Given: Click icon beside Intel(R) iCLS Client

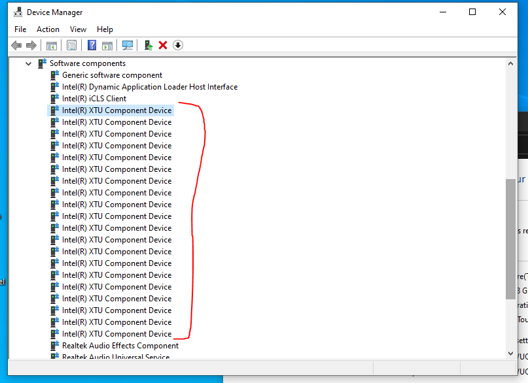Looking at the screenshot, I should pos(54,99).
